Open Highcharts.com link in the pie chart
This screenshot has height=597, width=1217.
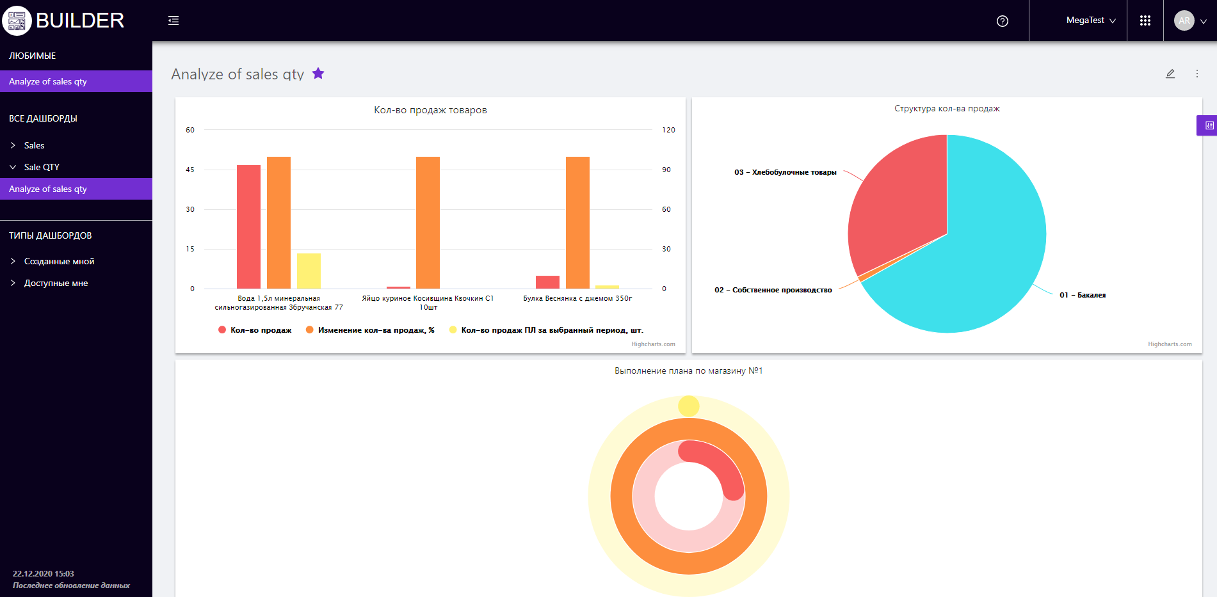click(1170, 344)
